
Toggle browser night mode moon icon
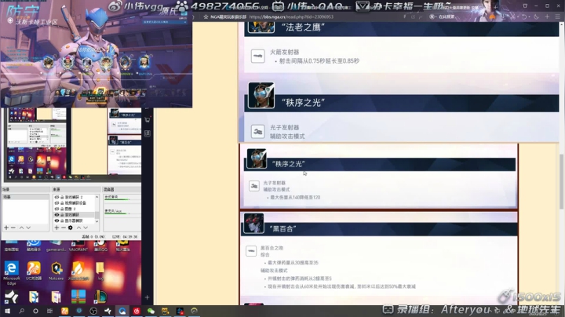click(536, 17)
